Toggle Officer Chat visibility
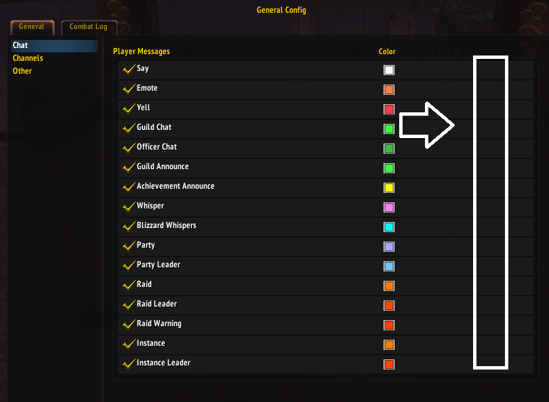The height and width of the screenshot is (402, 549). [127, 146]
